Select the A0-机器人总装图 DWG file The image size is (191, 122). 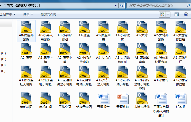click(x=46, y=31)
